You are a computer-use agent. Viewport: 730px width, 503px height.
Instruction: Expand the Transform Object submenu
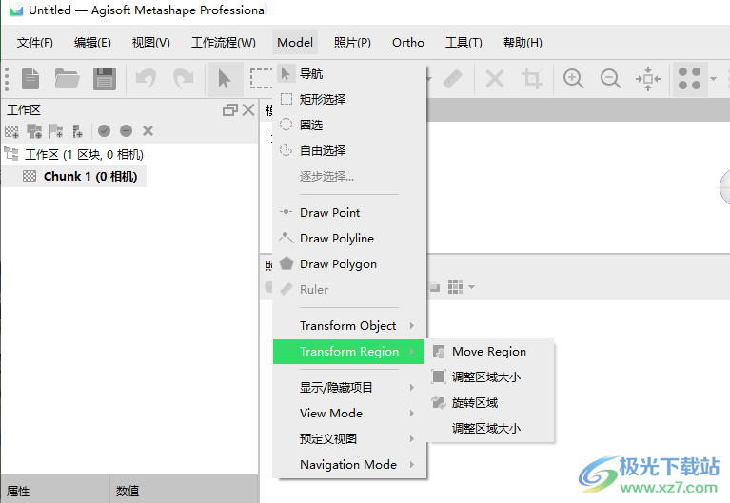349,326
